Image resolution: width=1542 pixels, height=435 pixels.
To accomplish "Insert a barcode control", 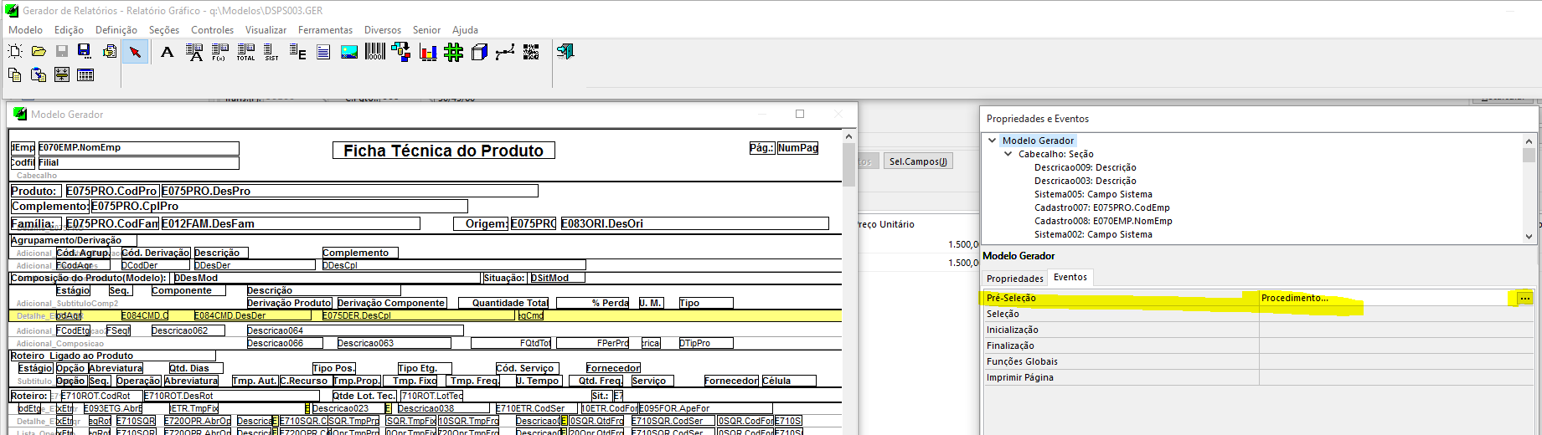I will click(375, 53).
